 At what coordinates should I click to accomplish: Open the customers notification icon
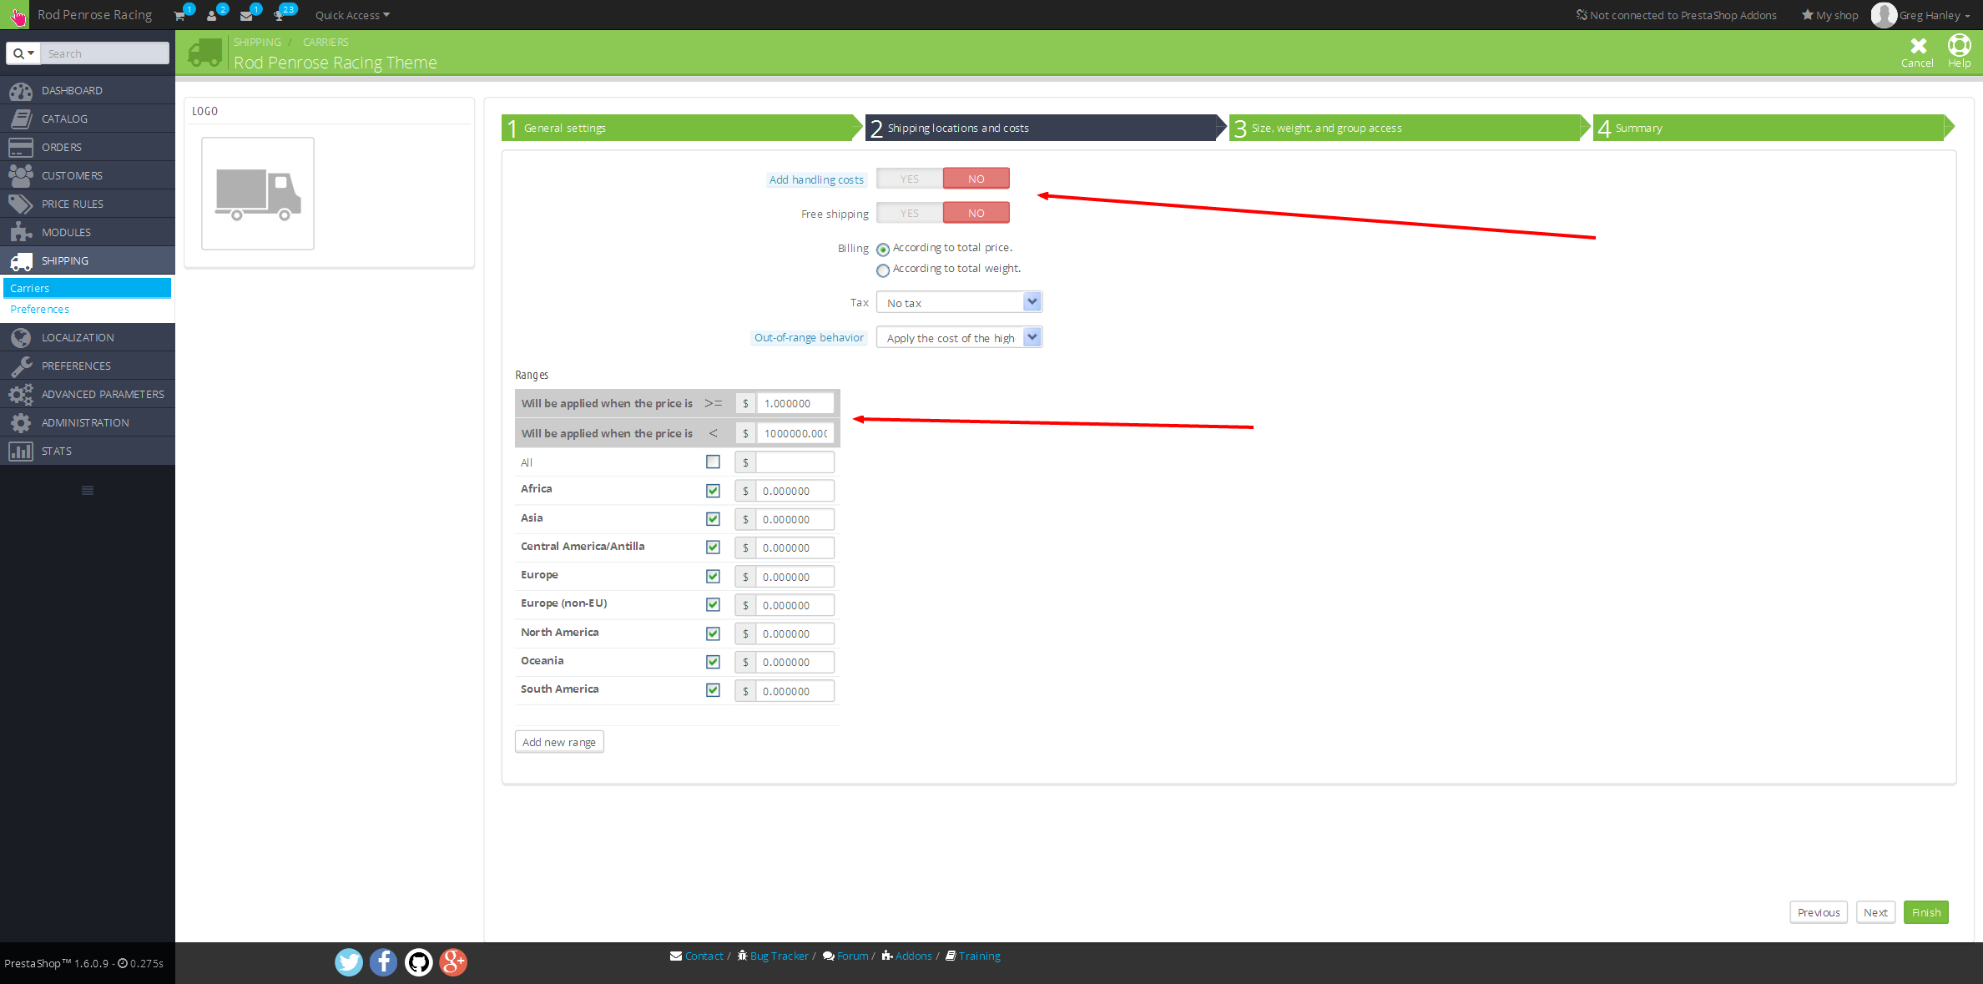[212, 16]
